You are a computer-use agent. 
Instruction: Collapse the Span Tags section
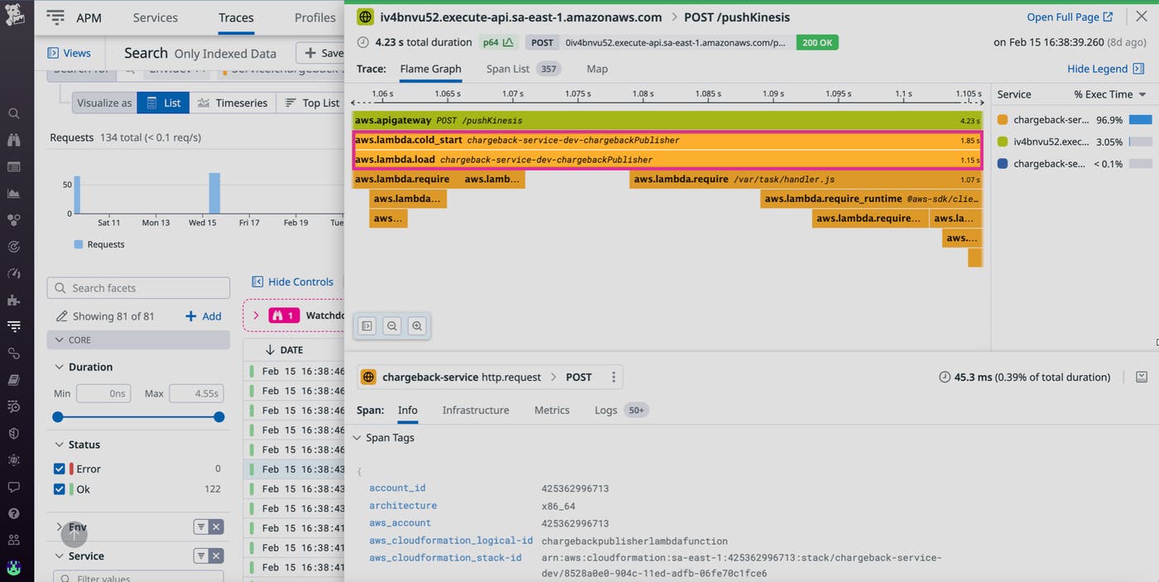tap(357, 438)
